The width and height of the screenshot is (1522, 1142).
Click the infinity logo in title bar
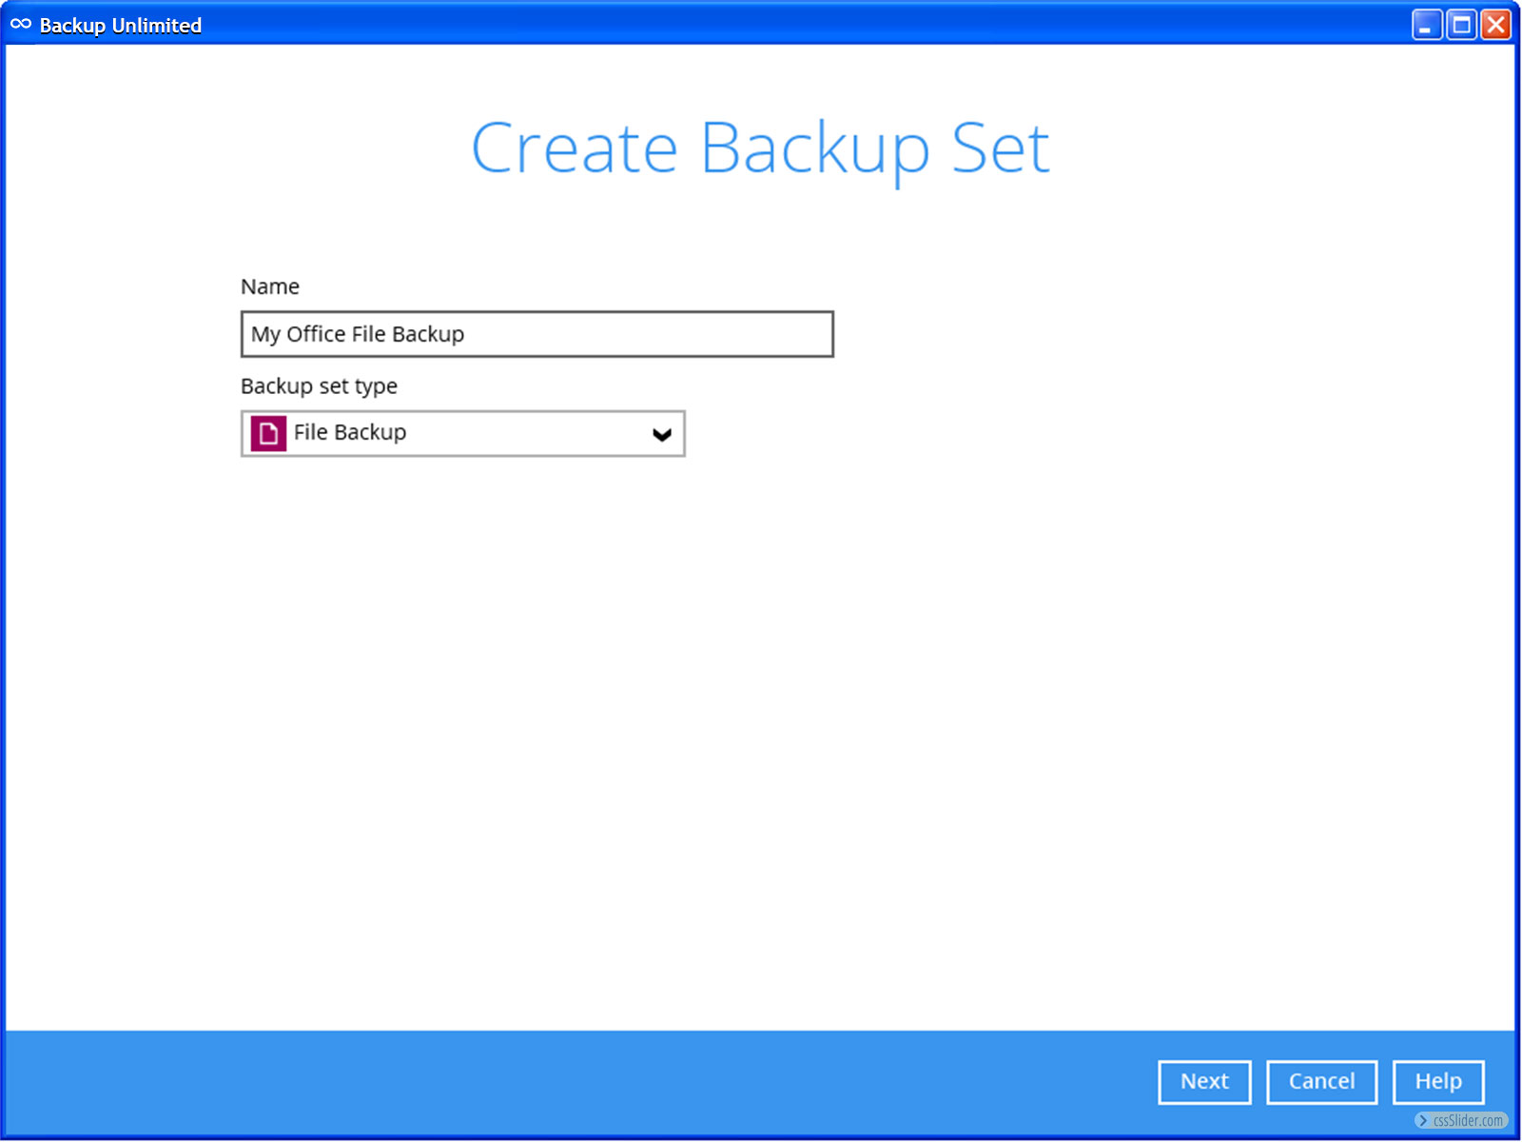(x=21, y=25)
